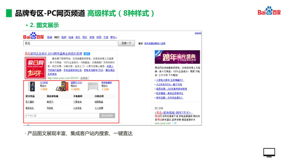Open the 感恩回馈 200优惠券 sidebar link
The image size is (287, 161).
pyautogui.click(x=171, y=89)
